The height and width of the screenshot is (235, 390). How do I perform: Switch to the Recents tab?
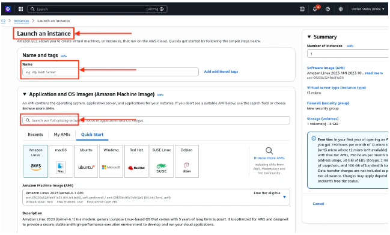[x=35, y=135]
